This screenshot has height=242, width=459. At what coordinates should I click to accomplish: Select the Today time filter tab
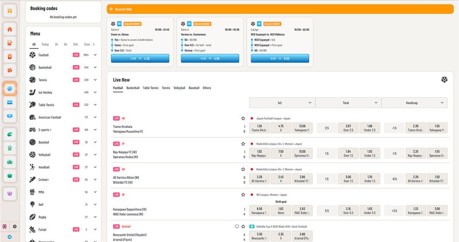(x=45, y=45)
